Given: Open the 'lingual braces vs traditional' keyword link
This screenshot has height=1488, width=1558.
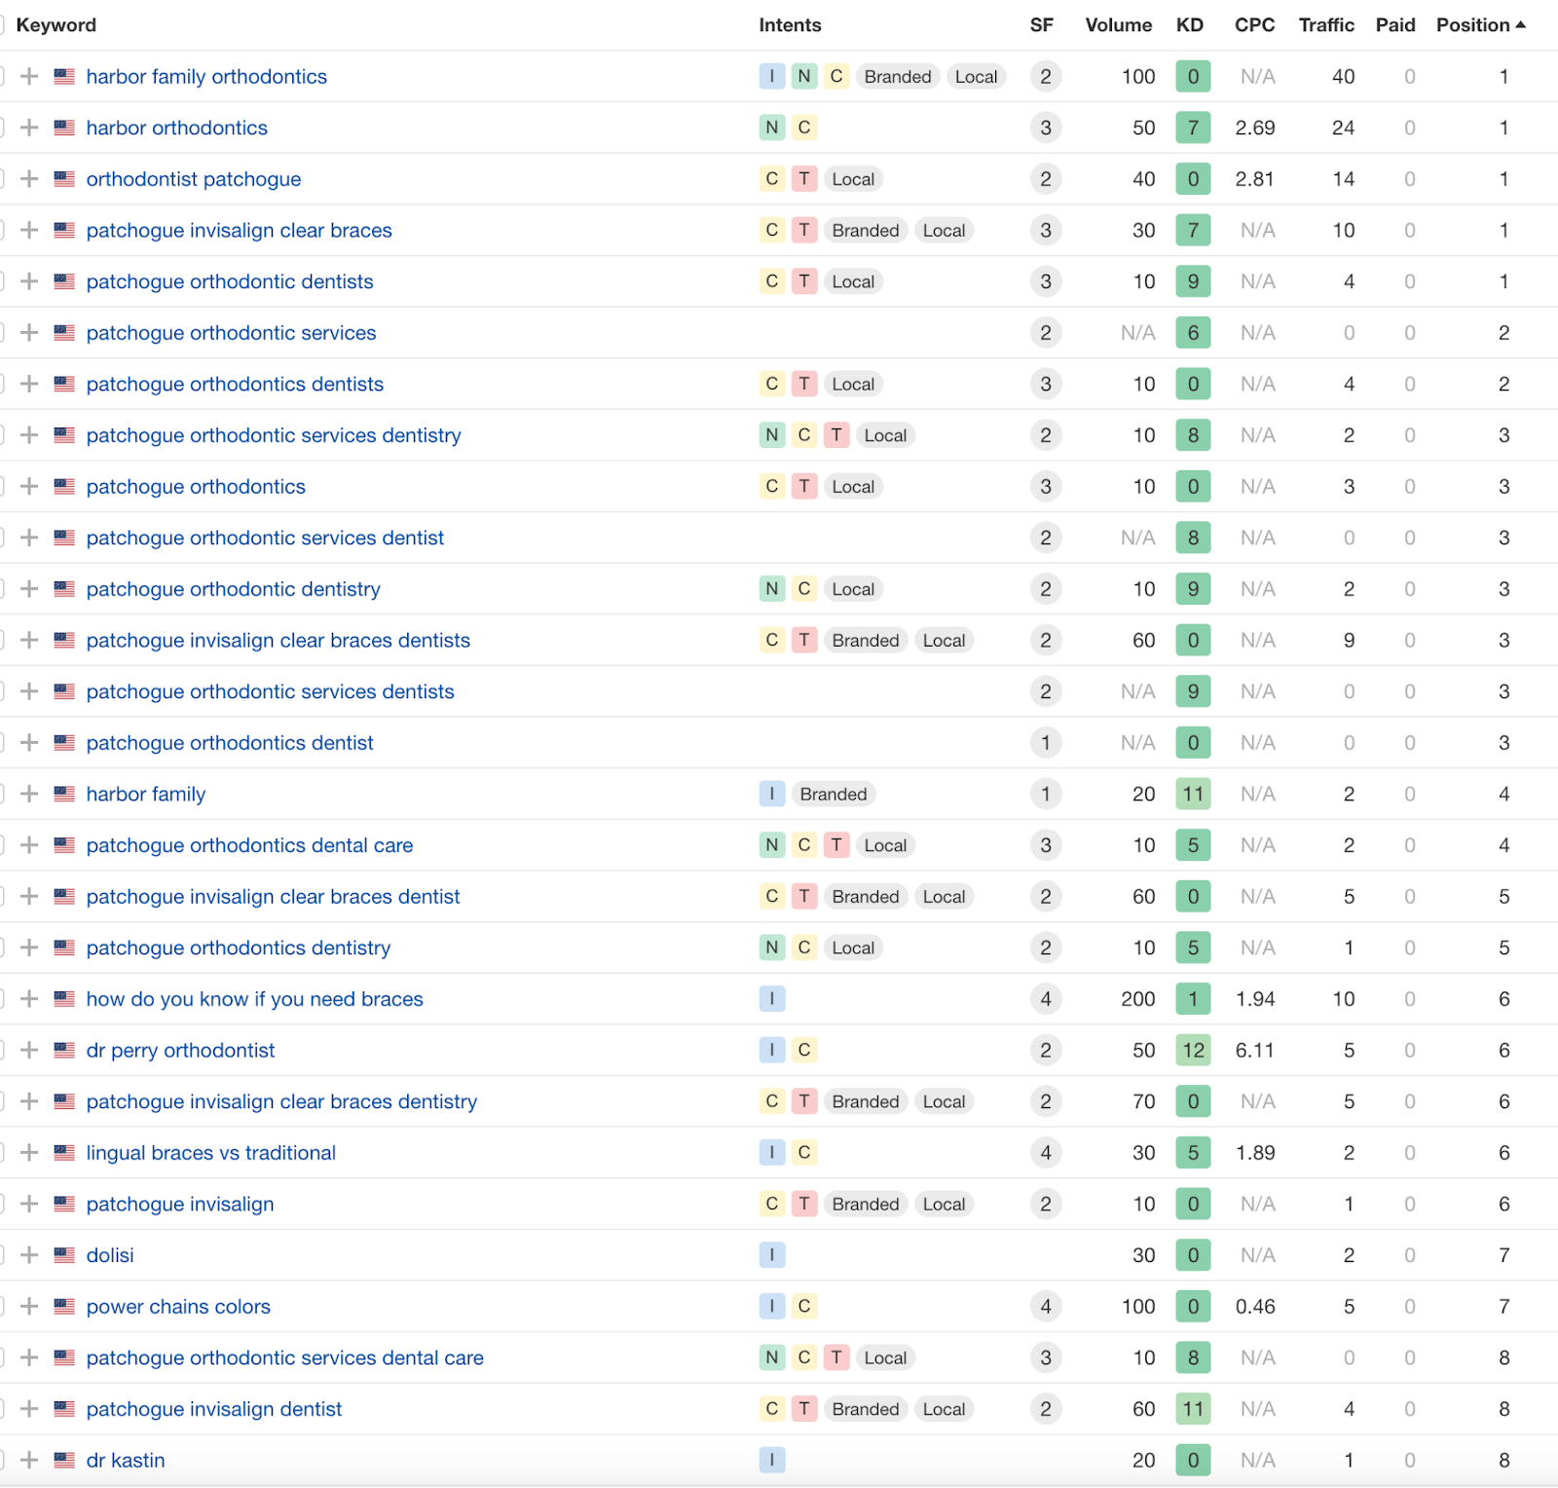Looking at the screenshot, I should [209, 1152].
